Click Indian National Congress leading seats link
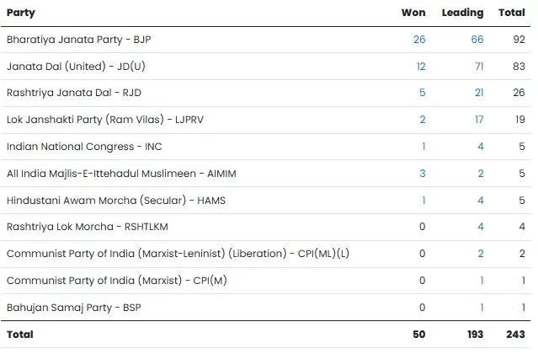538x354 pixels. [480, 147]
